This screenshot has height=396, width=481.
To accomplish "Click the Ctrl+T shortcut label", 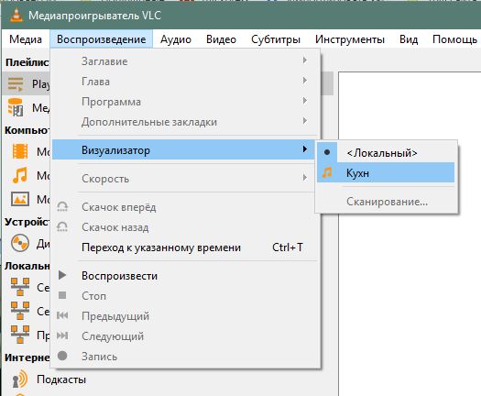I will 288,247.
